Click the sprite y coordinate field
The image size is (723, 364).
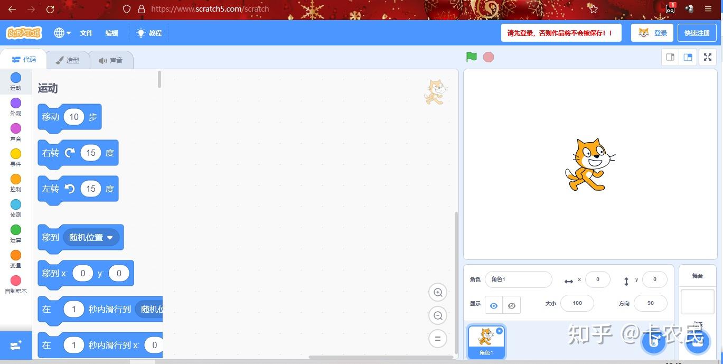(x=654, y=279)
